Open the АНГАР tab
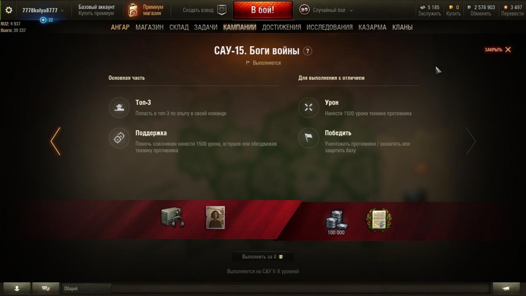 click(x=120, y=27)
